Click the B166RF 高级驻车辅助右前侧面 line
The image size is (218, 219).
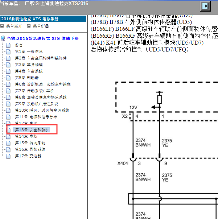click(154, 36)
